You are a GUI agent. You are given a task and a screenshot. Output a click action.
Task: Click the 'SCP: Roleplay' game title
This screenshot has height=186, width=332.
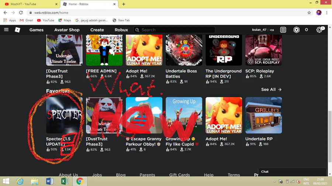(x=260, y=71)
